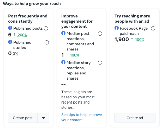This screenshot has width=162, height=128.
Task: Click Facebook logo beside Median story reactions
Action: (63, 62)
